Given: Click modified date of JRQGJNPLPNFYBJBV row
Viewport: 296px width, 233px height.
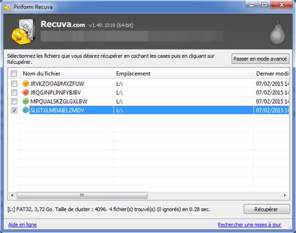Looking at the screenshot, I should click(x=272, y=92).
